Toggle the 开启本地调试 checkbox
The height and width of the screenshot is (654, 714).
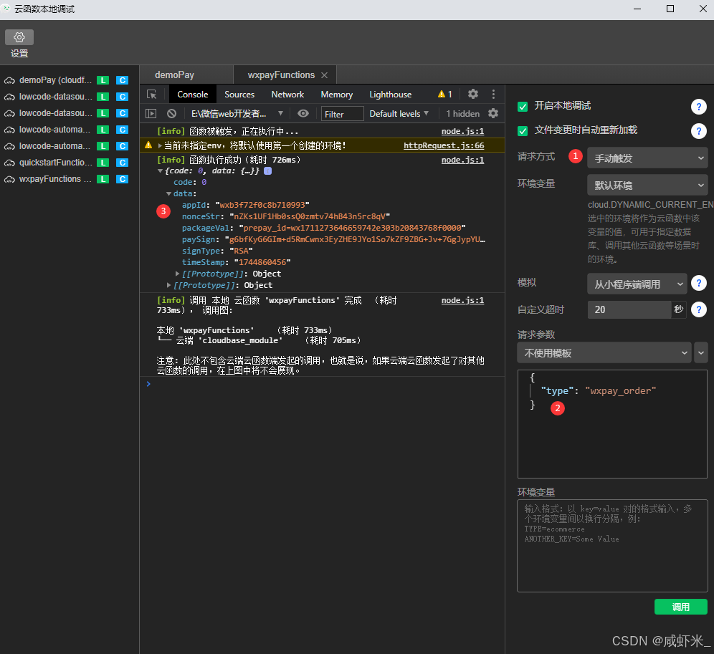click(523, 107)
